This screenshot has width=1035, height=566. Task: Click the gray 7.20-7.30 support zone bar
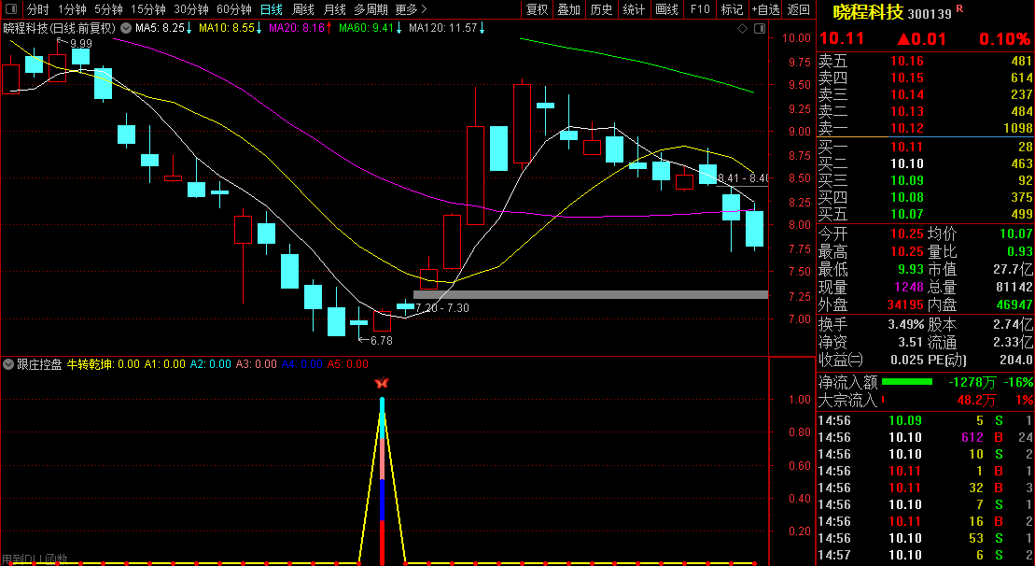(x=590, y=294)
